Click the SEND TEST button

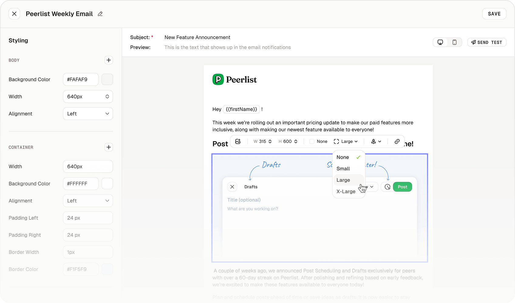(x=487, y=42)
